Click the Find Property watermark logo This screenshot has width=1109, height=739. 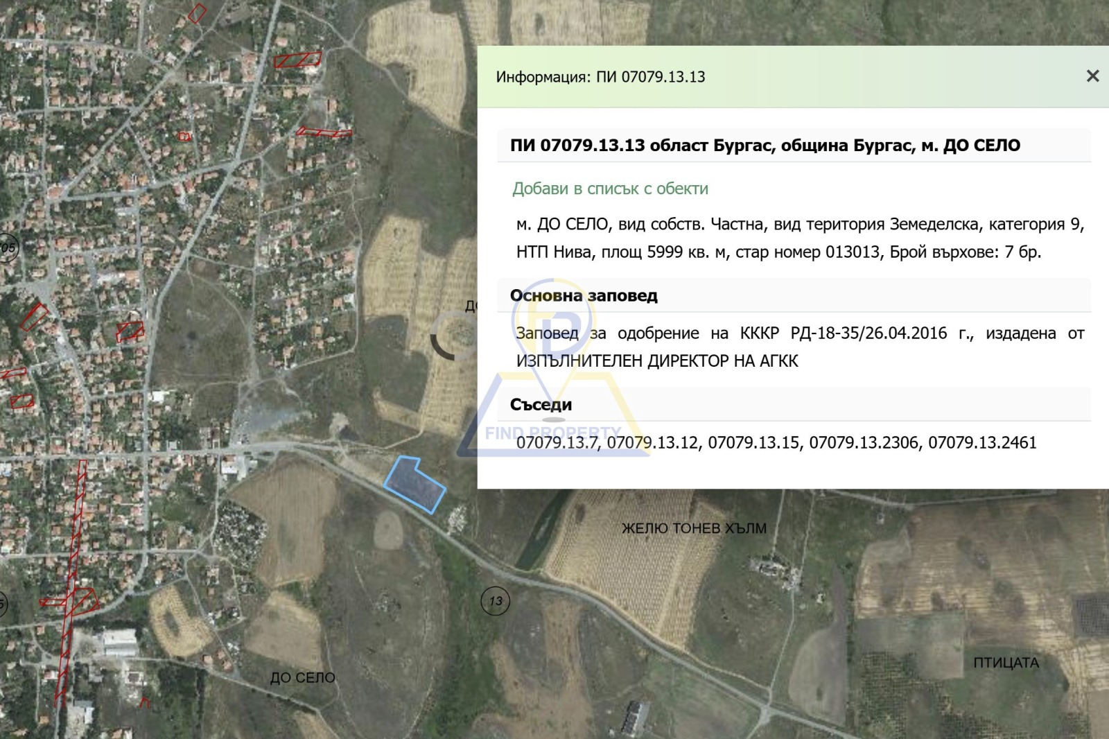[x=552, y=374]
